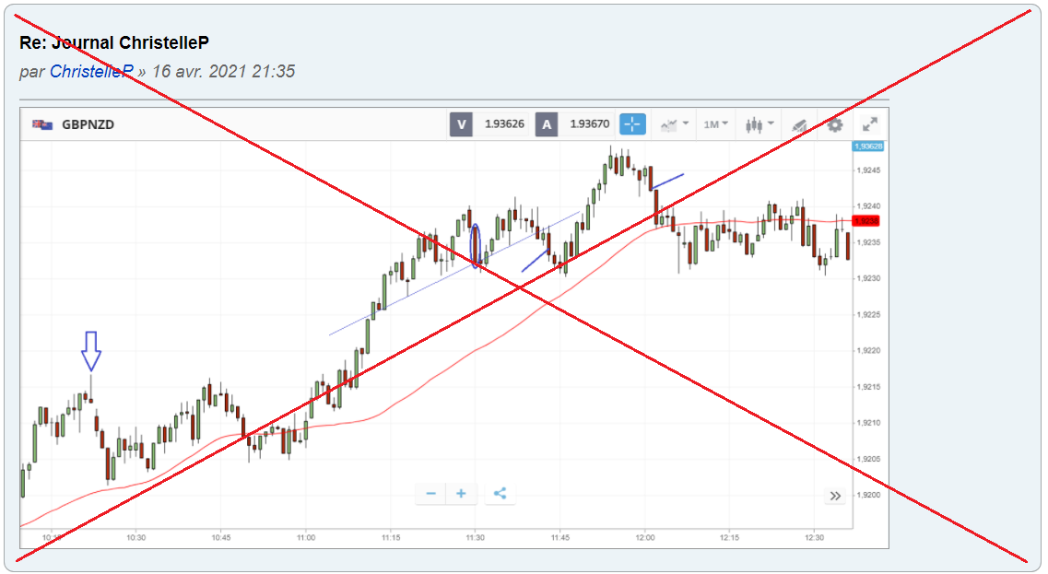1048x574 pixels.
Task: Share the chart via share icon
Action: [500, 494]
